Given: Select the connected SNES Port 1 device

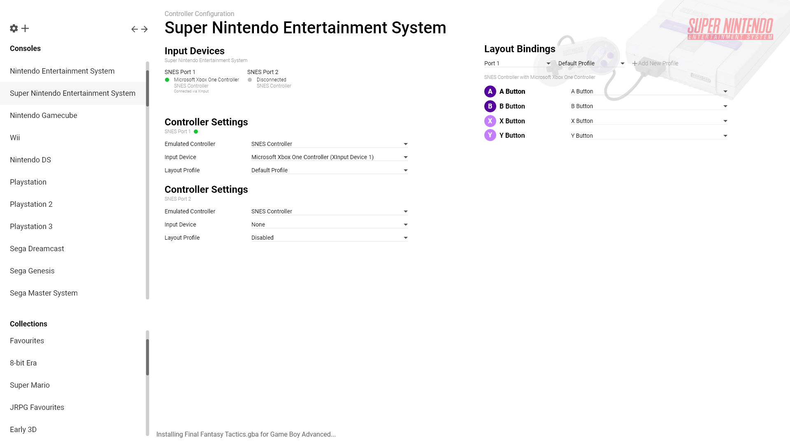Looking at the screenshot, I should [202, 81].
